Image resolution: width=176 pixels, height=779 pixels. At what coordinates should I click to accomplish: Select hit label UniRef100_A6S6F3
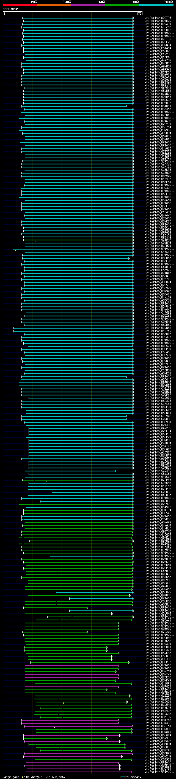pos(158,459)
